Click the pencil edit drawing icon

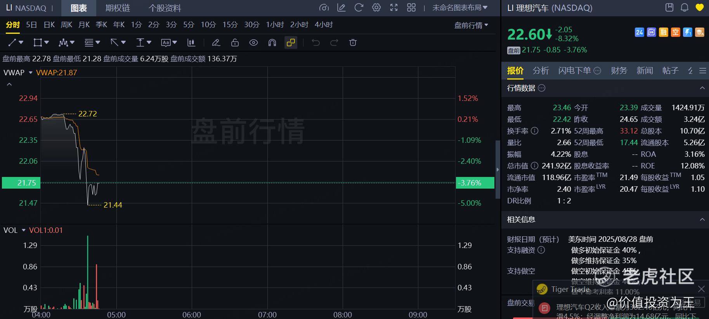(x=216, y=42)
